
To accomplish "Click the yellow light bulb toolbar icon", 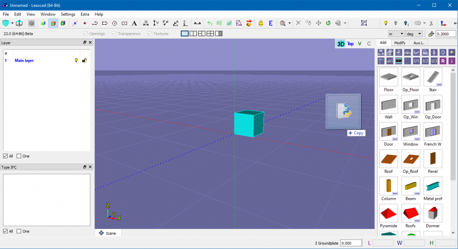I will pos(386,23).
